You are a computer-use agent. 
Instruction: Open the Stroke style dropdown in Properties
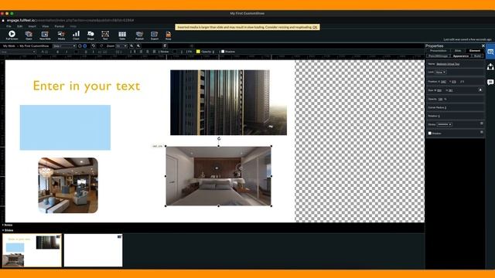(x=444, y=124)
